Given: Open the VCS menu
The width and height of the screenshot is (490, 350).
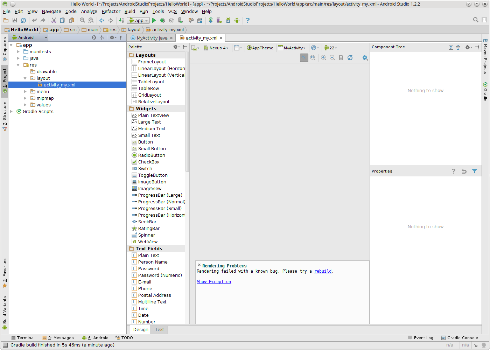Looking at the screenshot, I should 172,11.
